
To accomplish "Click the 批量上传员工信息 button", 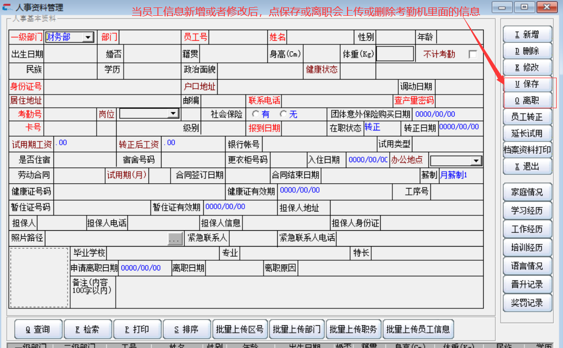I will (x=418, y=330).
